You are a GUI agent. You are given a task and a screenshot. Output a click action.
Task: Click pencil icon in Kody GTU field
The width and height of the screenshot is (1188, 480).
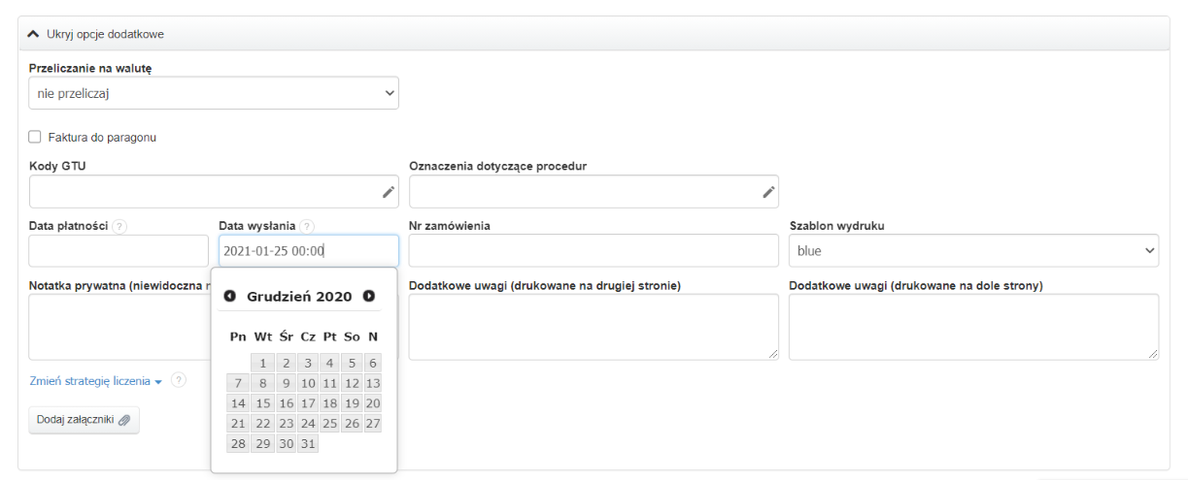point(389,192)
